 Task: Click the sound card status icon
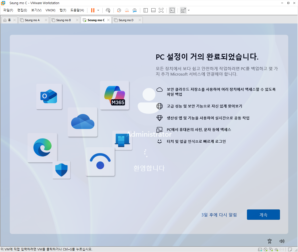(276, 249)
